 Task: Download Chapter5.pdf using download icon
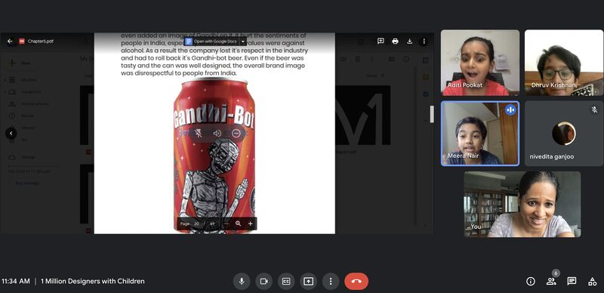tap(409, 42)
